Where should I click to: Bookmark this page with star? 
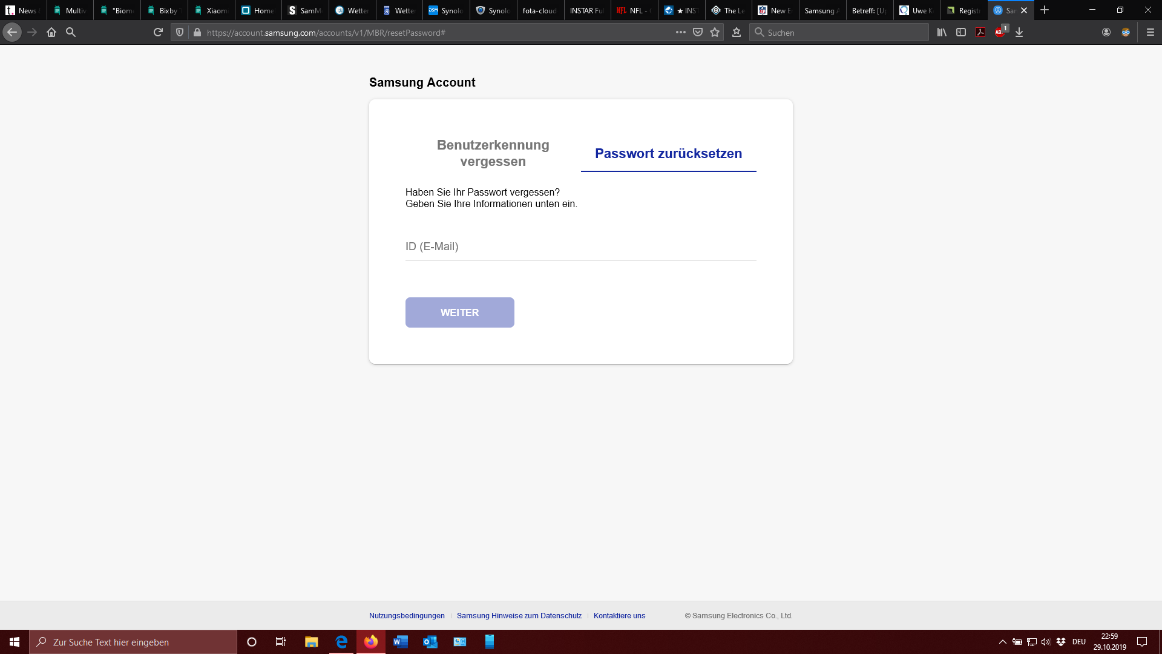pyautogui.click(x=715, y=32)
